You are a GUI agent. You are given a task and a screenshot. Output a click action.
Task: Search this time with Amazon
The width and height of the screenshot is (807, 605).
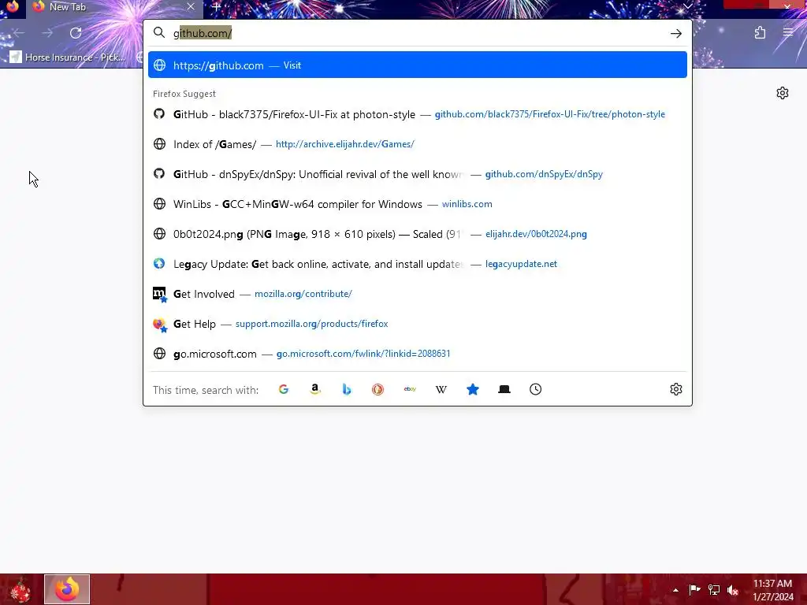(x=315, y=389)
